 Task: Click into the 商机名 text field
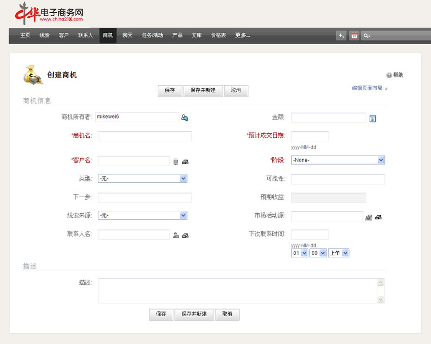(145, 136)
